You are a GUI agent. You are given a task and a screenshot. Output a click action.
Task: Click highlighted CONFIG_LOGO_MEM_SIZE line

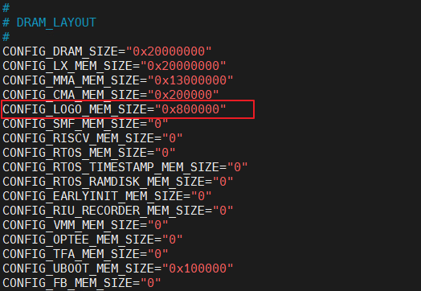(128, 109)
